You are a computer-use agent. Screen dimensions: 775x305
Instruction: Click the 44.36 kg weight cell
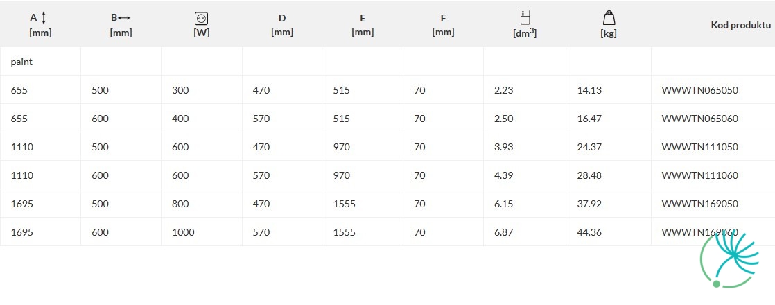tap(589, 232)
